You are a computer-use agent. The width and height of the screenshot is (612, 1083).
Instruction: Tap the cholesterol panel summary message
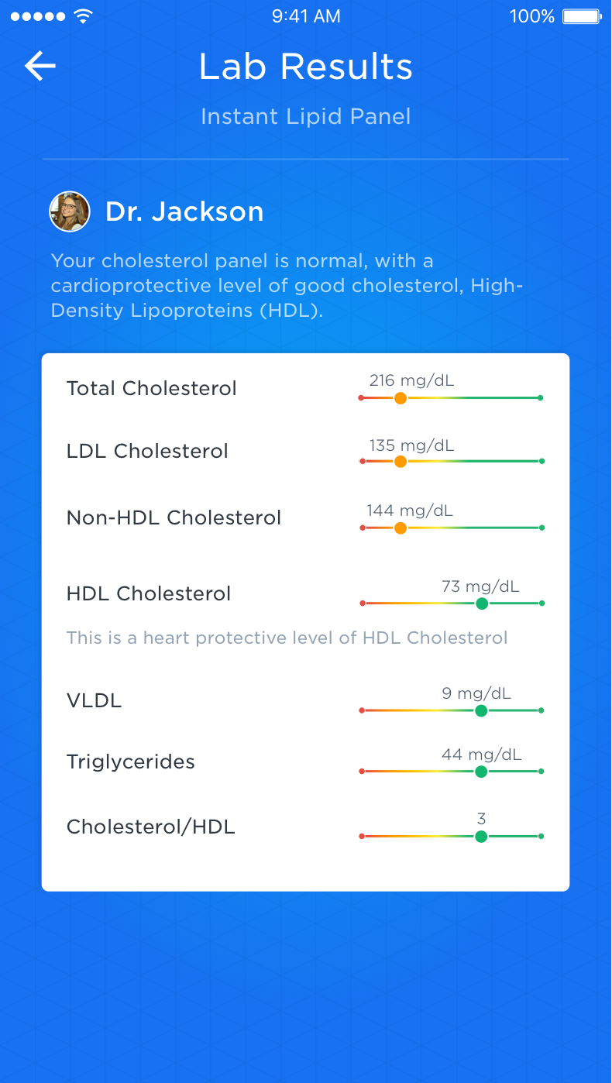(x=287, y=285)
